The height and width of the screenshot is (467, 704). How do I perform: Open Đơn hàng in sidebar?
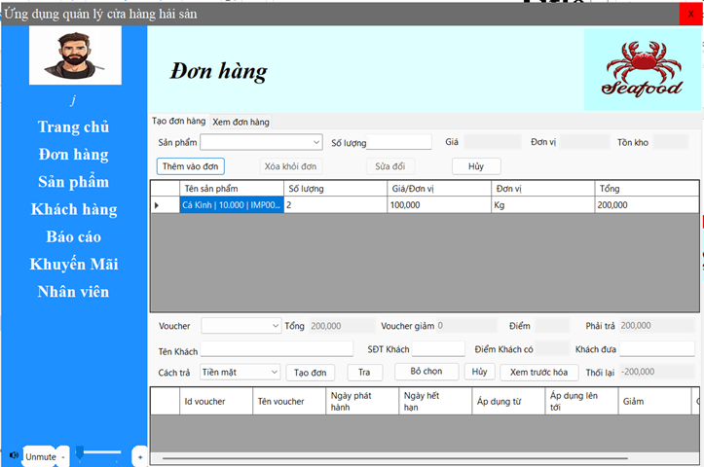coord(73,155)
